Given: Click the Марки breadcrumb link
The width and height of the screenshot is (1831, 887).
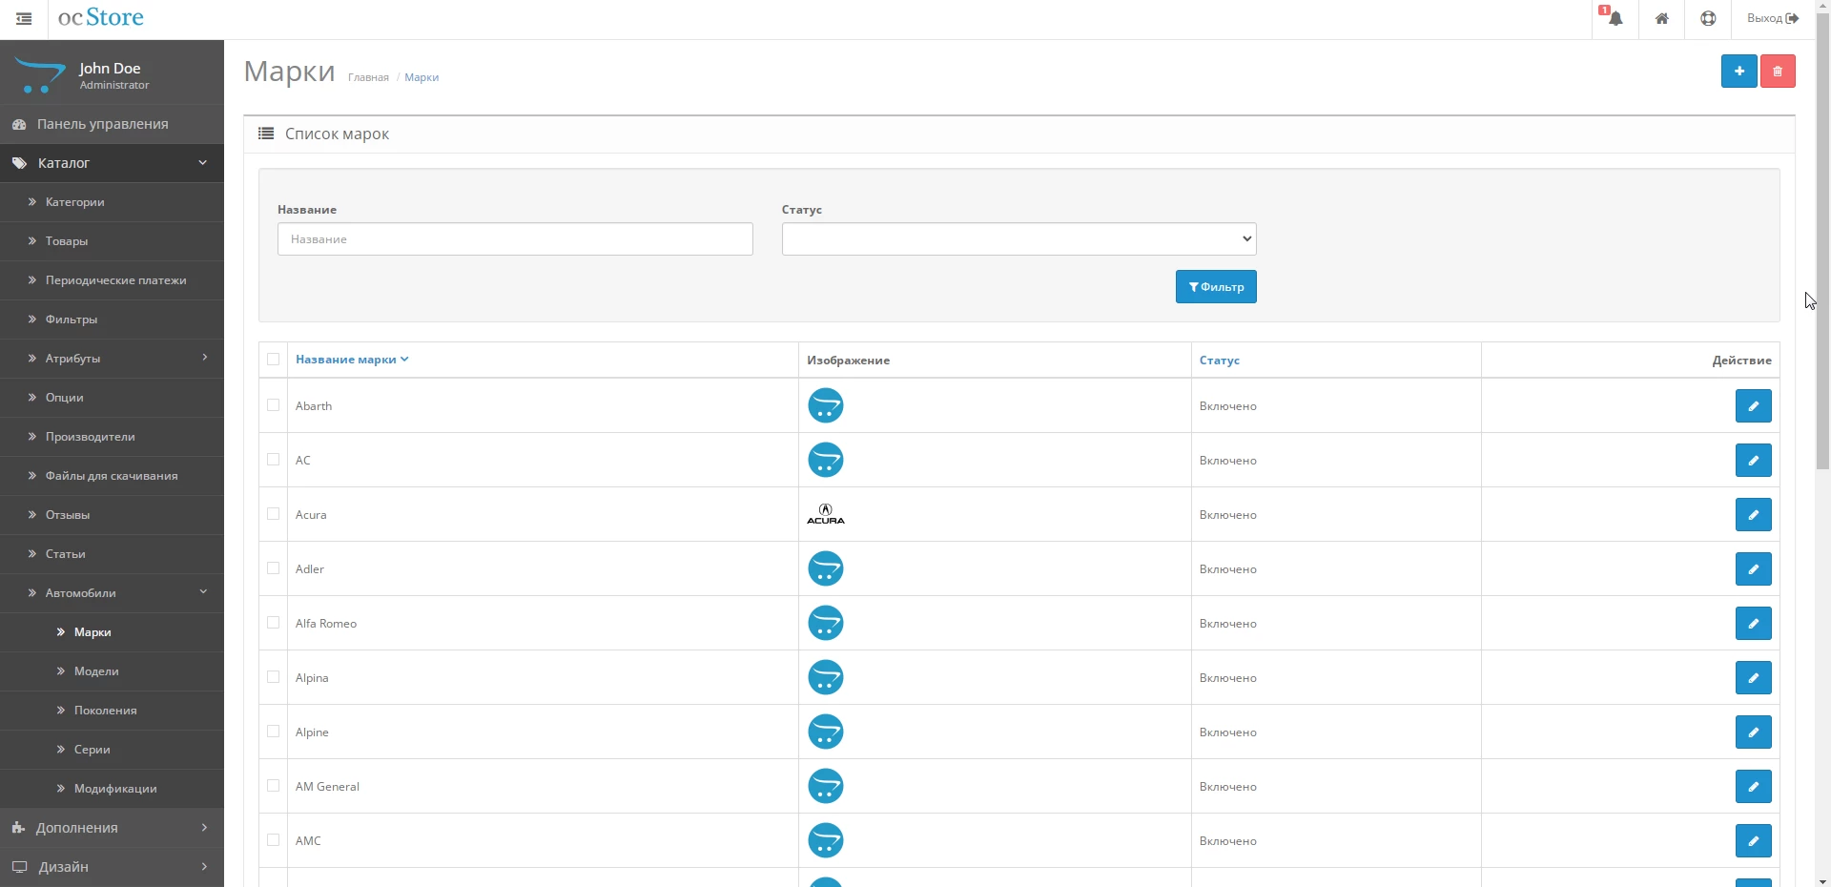Looking at the screenshot, I should (422, 77).
